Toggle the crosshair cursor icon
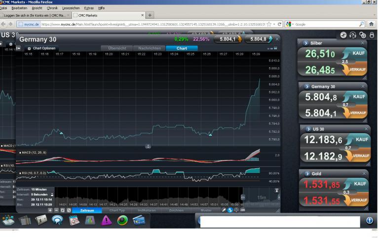 pos(236,210)
